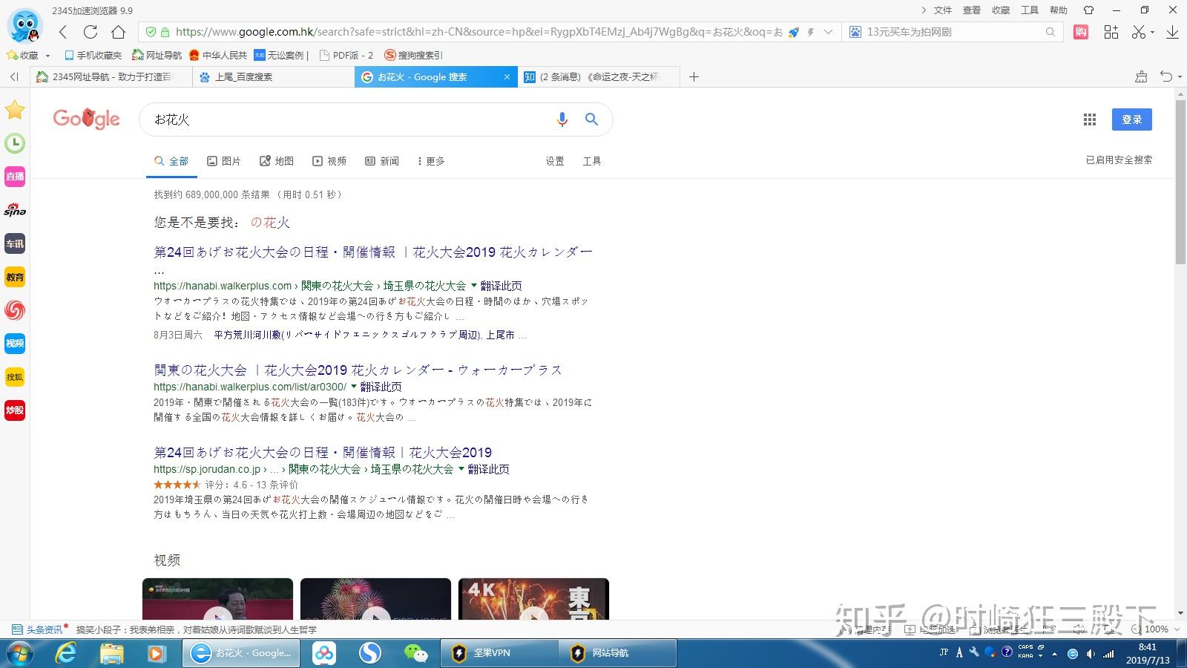Viewport: 1187px width, 668px height.
Task: Expand the address bar dropdown arrow
Action: [x=828, y=32]
